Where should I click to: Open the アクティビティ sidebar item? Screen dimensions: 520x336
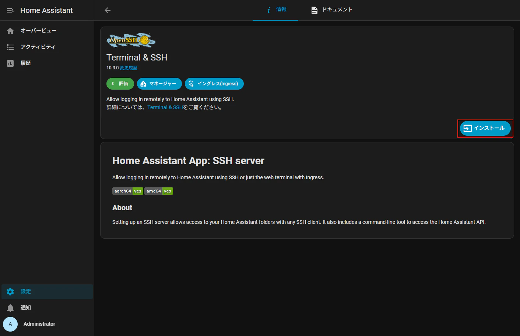[47, 47]
